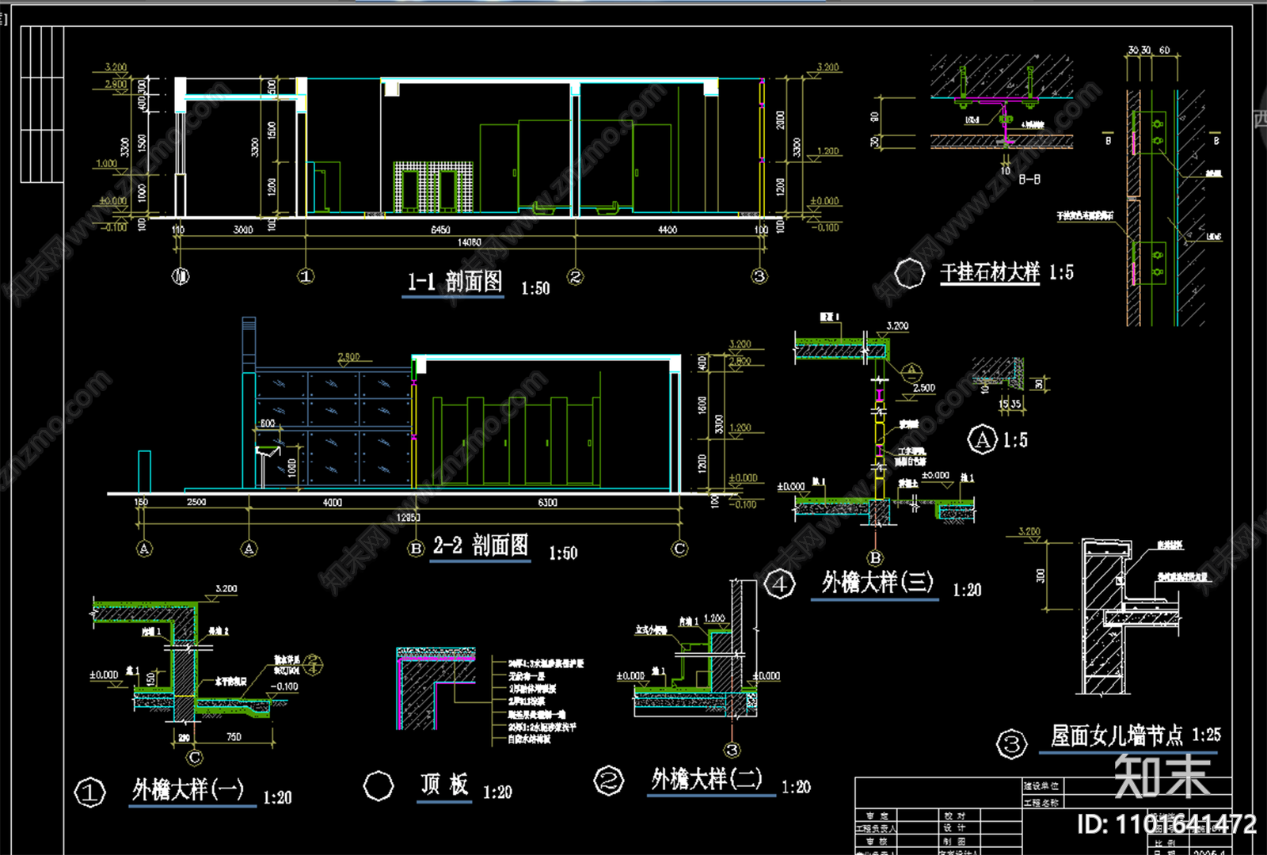Select the "干挂石材大样" detail title
Image resolution: width=1267 pixels, height=855 pixels.
point(990,272)
